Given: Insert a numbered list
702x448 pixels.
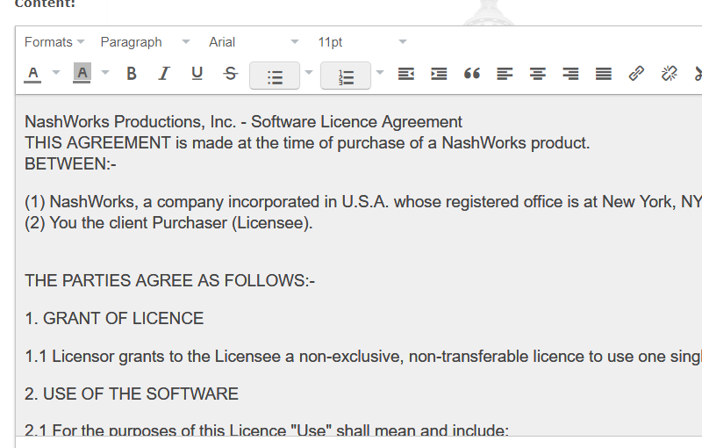Looking at the screenshot, I should tap(346, 76).
